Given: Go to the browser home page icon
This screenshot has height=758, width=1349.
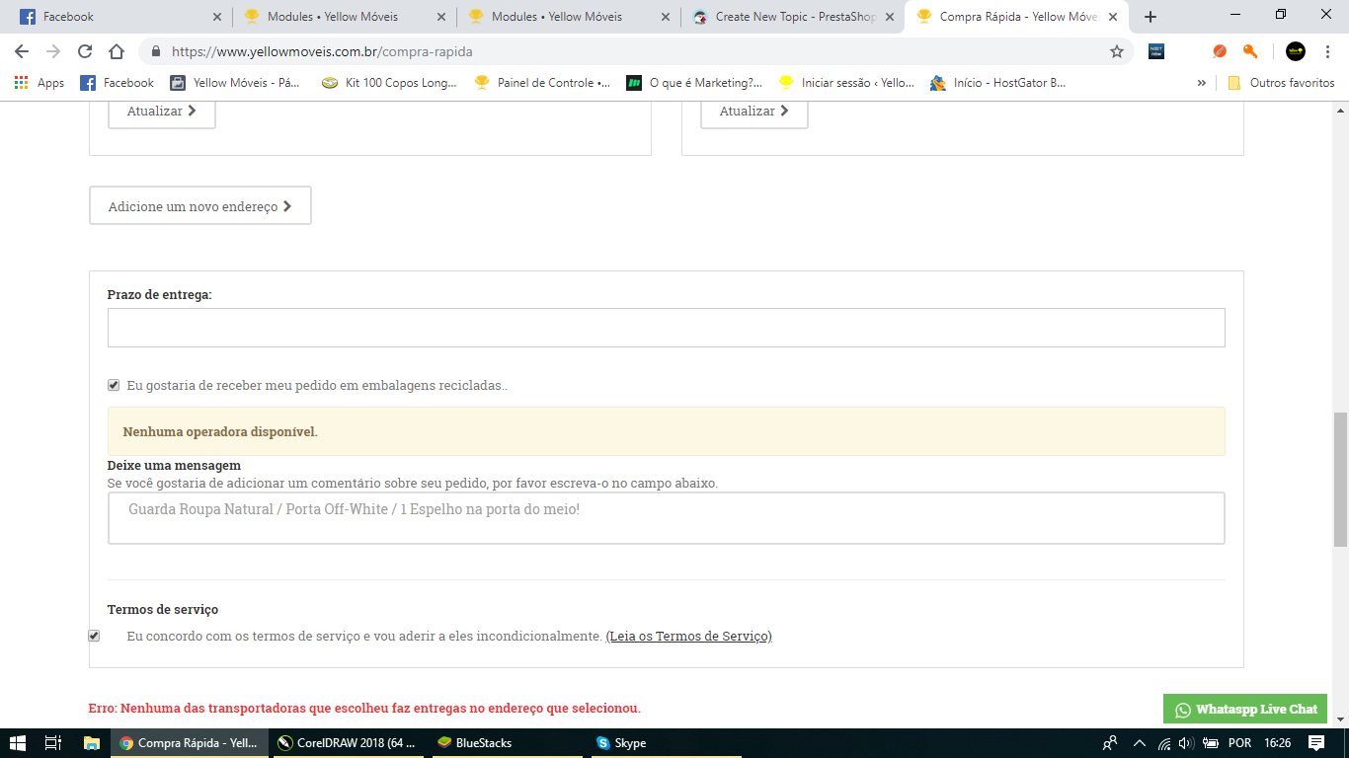Looking at the screenshot, I should coord(117,51).
